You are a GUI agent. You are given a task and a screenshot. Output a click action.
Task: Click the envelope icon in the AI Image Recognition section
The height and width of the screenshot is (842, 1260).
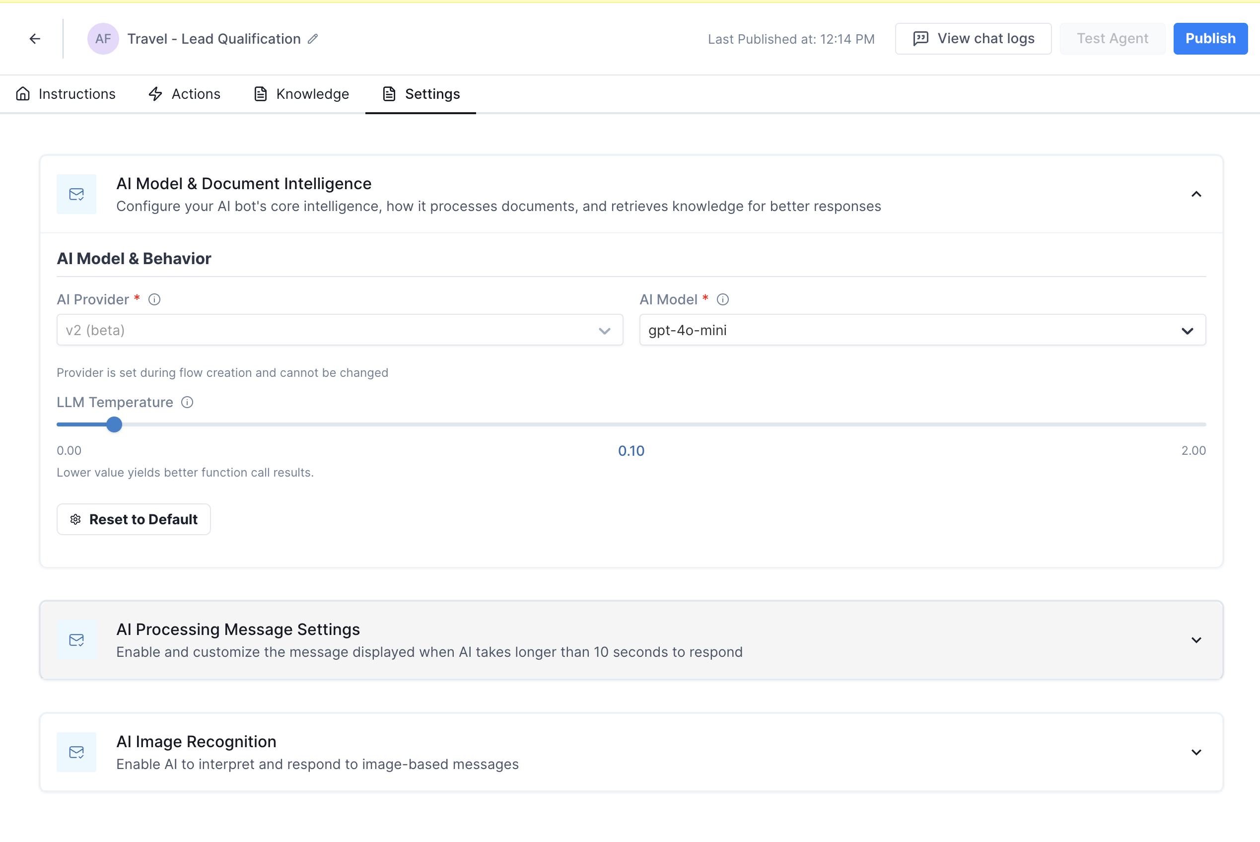[76, 752]
